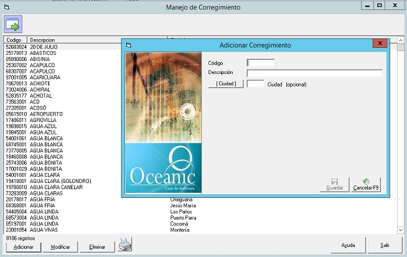Sort list by the Codigo column header
This screenshot has height=257, width=407.
(x=15, y=40)
